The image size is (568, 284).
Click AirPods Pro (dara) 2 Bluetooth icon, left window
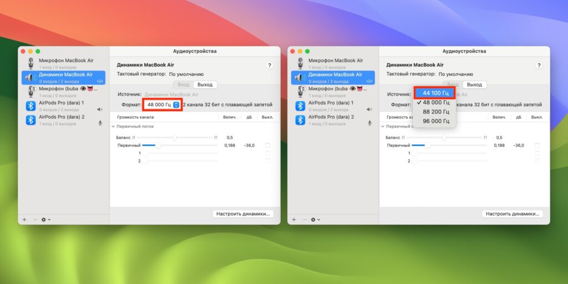click(31, 120)
